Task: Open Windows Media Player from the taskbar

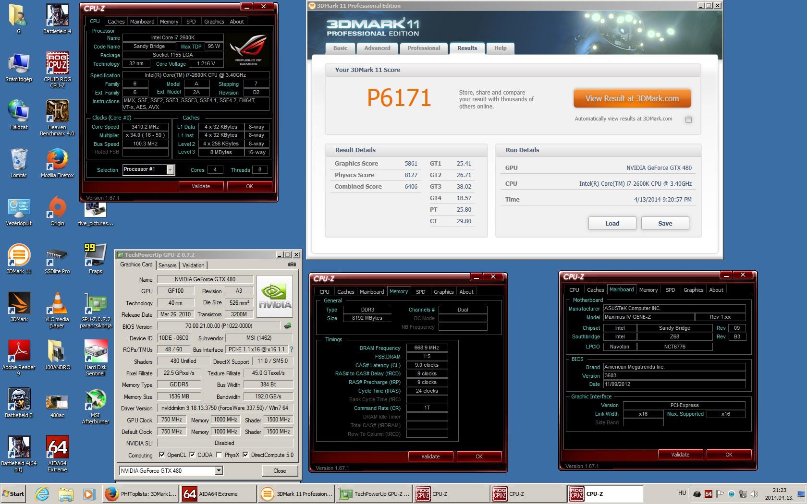Action: [x=89, y=493]
